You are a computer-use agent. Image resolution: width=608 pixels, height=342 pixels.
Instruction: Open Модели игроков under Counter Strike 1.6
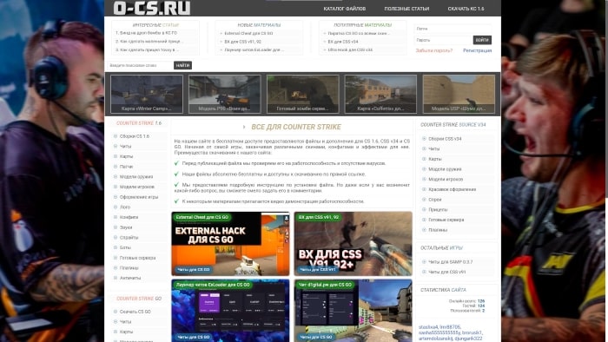[137, 187]
